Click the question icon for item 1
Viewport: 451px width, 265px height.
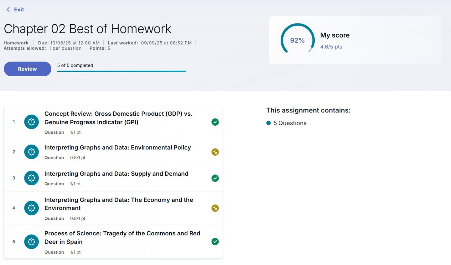(31, 122)
